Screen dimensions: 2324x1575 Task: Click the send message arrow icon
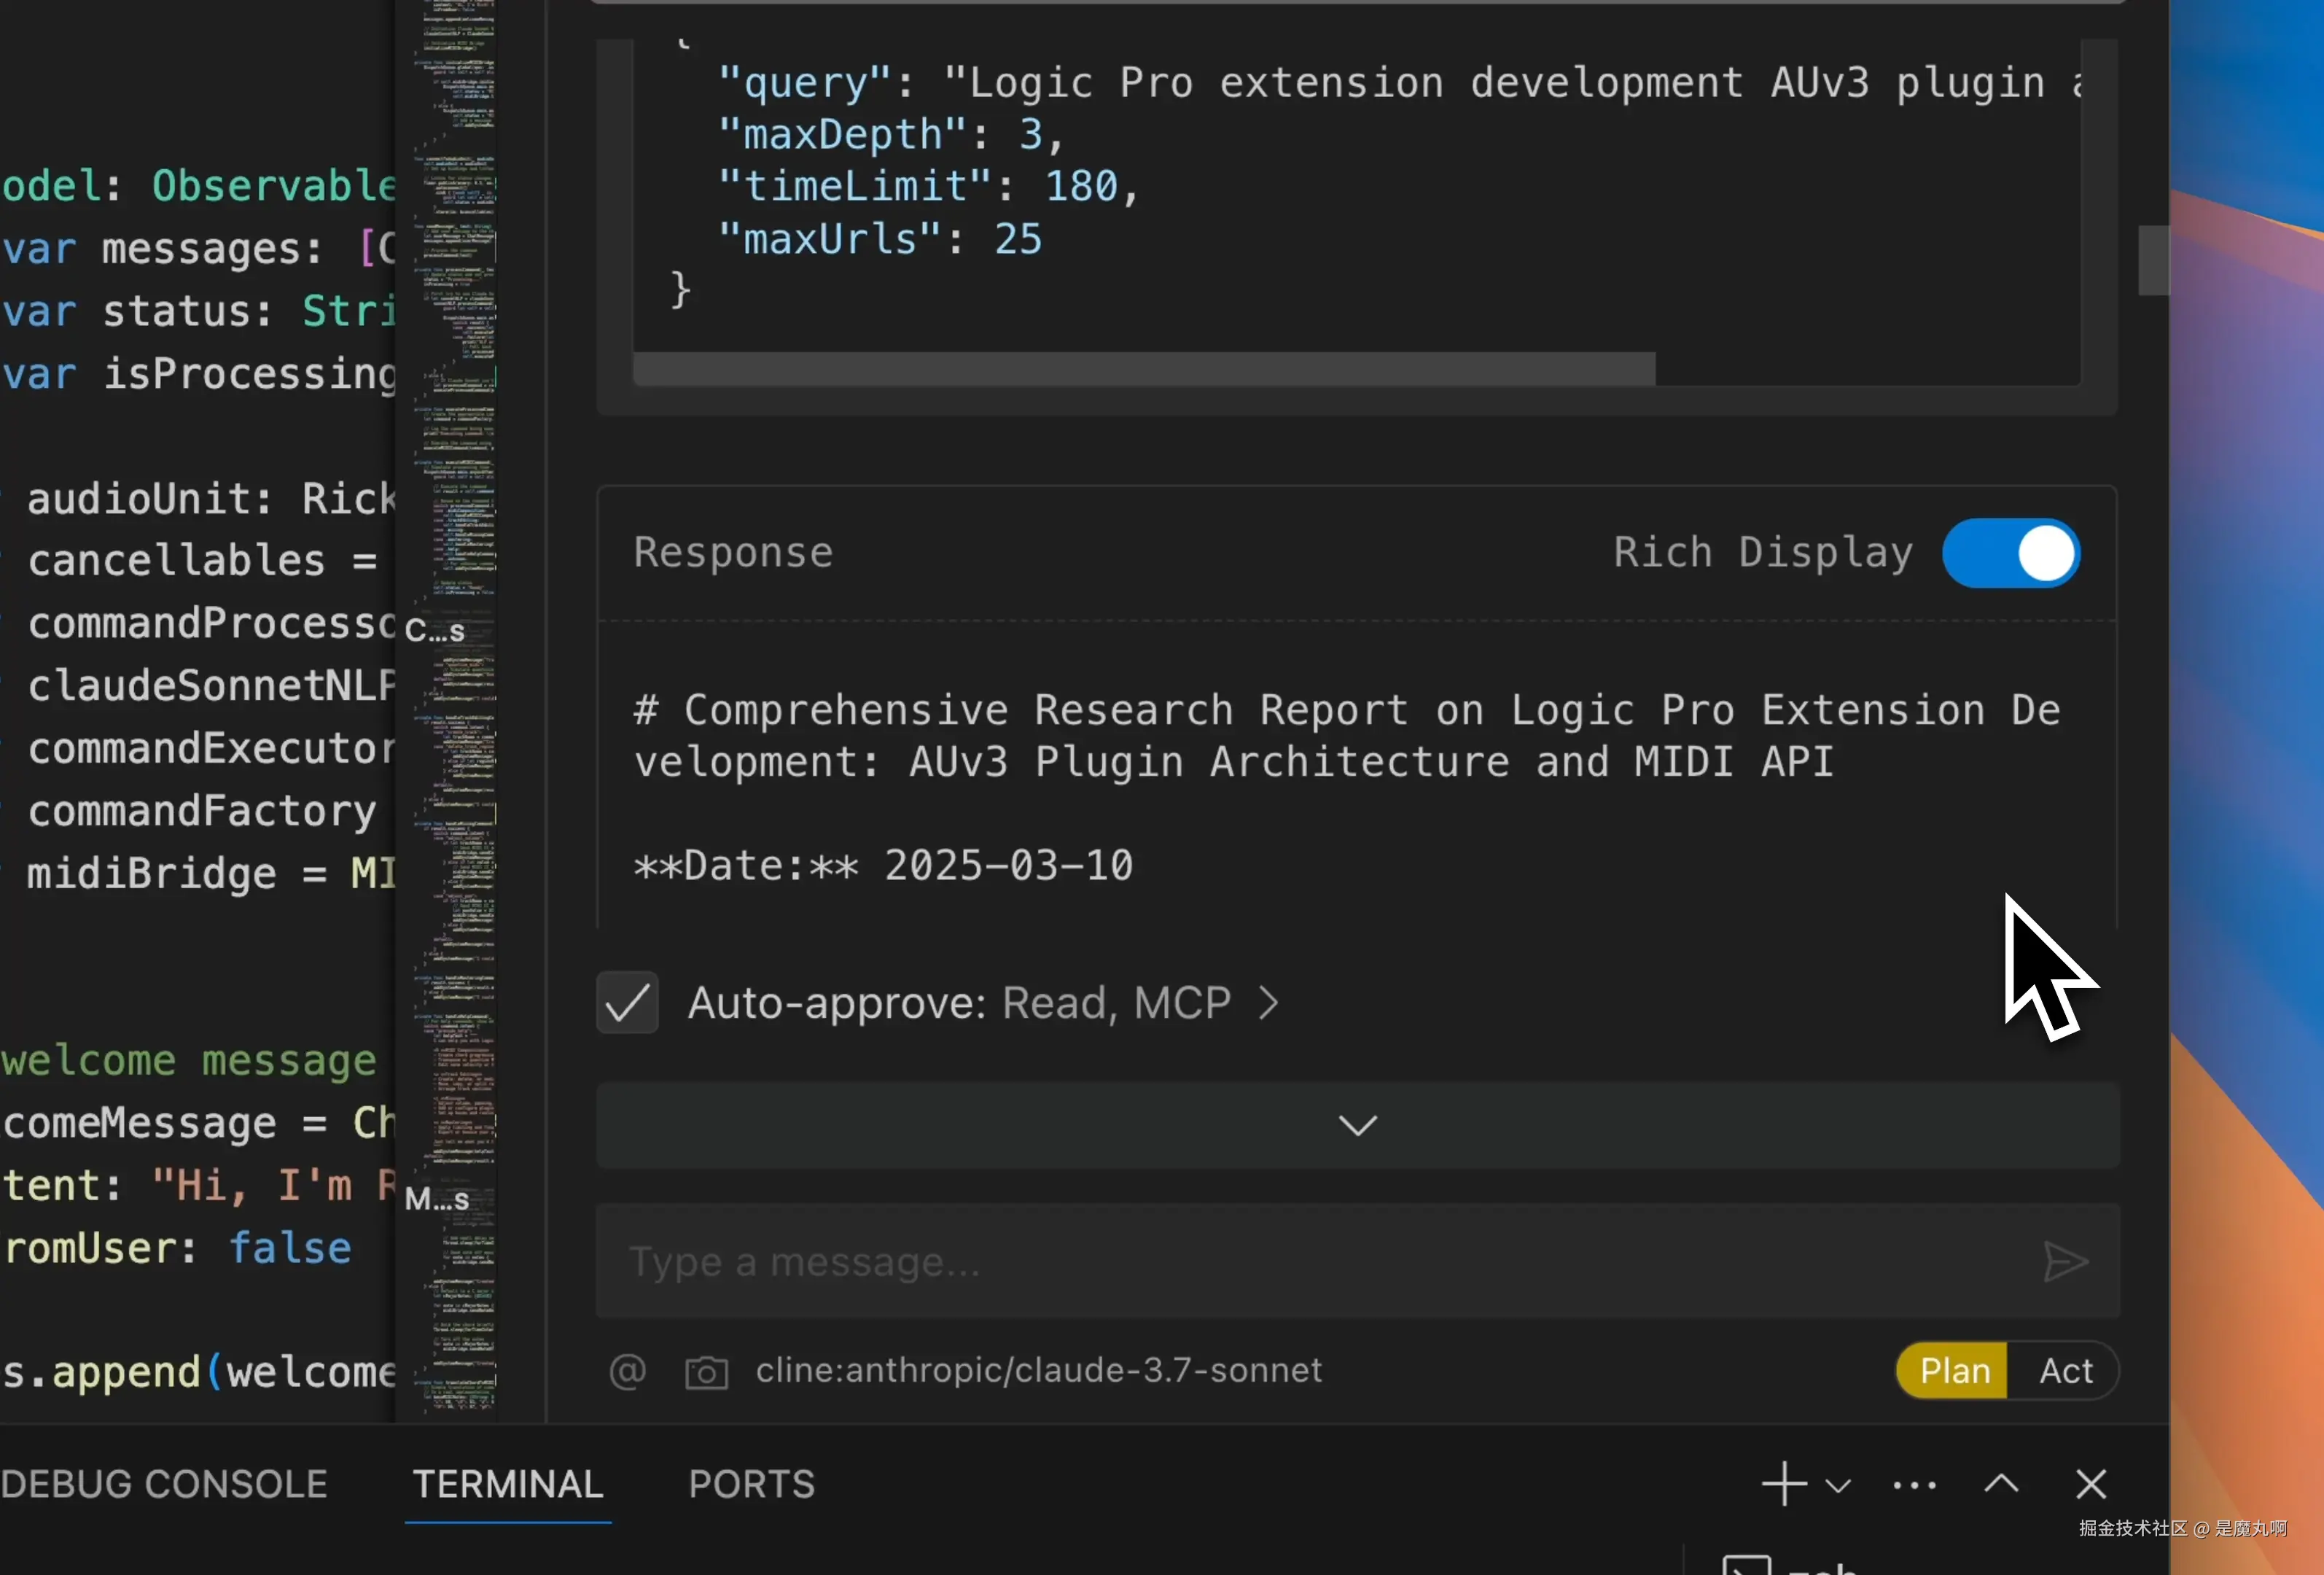pyautogui.click(x=2065, y=1262)
